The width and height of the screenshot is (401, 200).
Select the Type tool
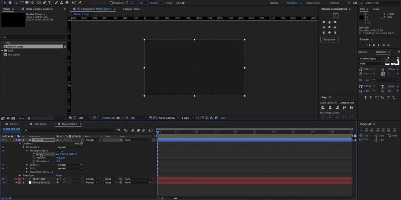point(49,3)
